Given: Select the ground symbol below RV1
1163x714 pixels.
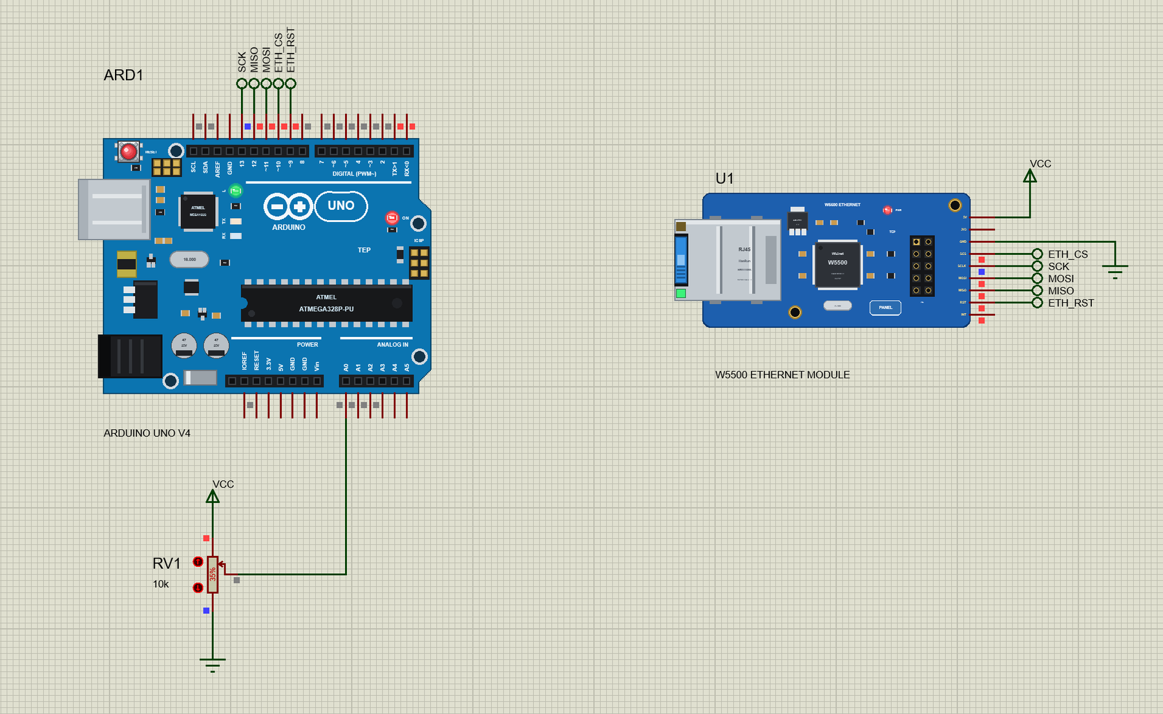Looking at the screenshot, I should (213, 665).
